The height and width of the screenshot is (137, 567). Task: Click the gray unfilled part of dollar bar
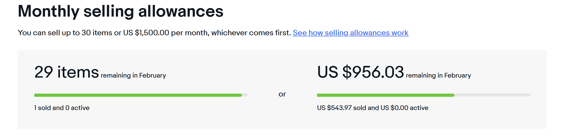coord(492,95)
